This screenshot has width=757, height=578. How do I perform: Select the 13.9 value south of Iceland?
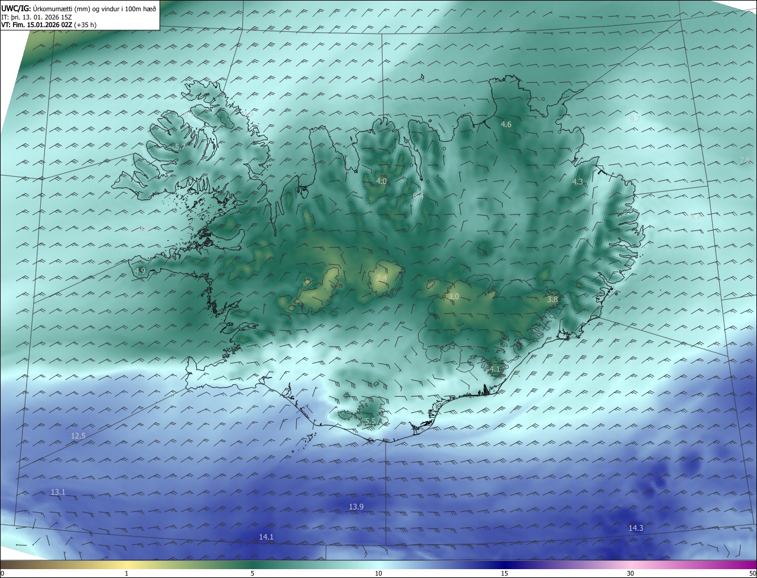(x=356, y=506)
